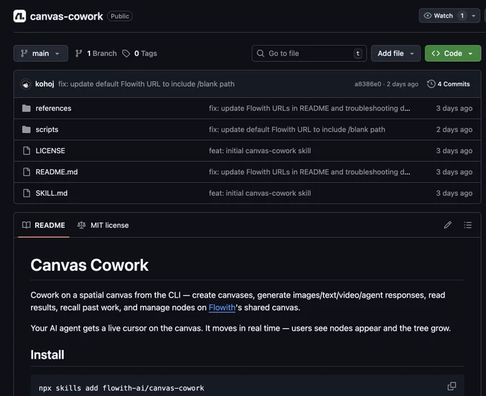Click the kohoj commit author avatar
Image resolution: width=486 pixels, height=396 pixels.
(26, 84)
